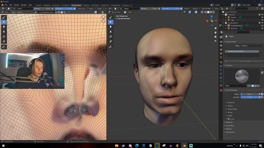This screenshot has height=148, width=264.
Task: Open the Edit menu
Action: 11,5
